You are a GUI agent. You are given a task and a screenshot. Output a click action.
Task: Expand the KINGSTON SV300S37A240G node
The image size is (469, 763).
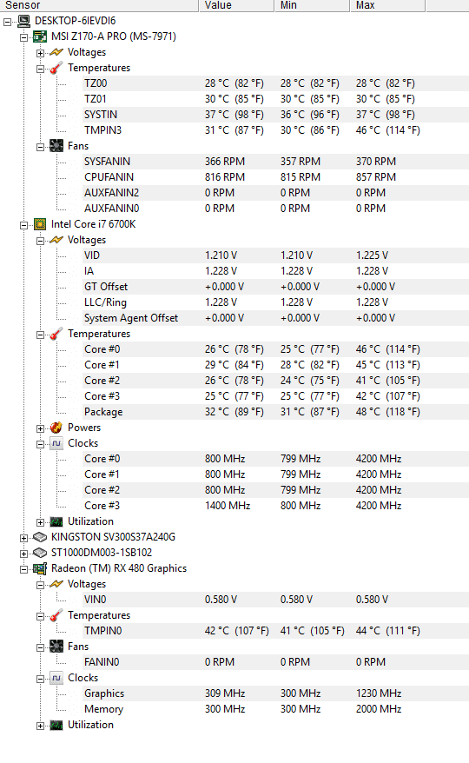click(23, 538)
